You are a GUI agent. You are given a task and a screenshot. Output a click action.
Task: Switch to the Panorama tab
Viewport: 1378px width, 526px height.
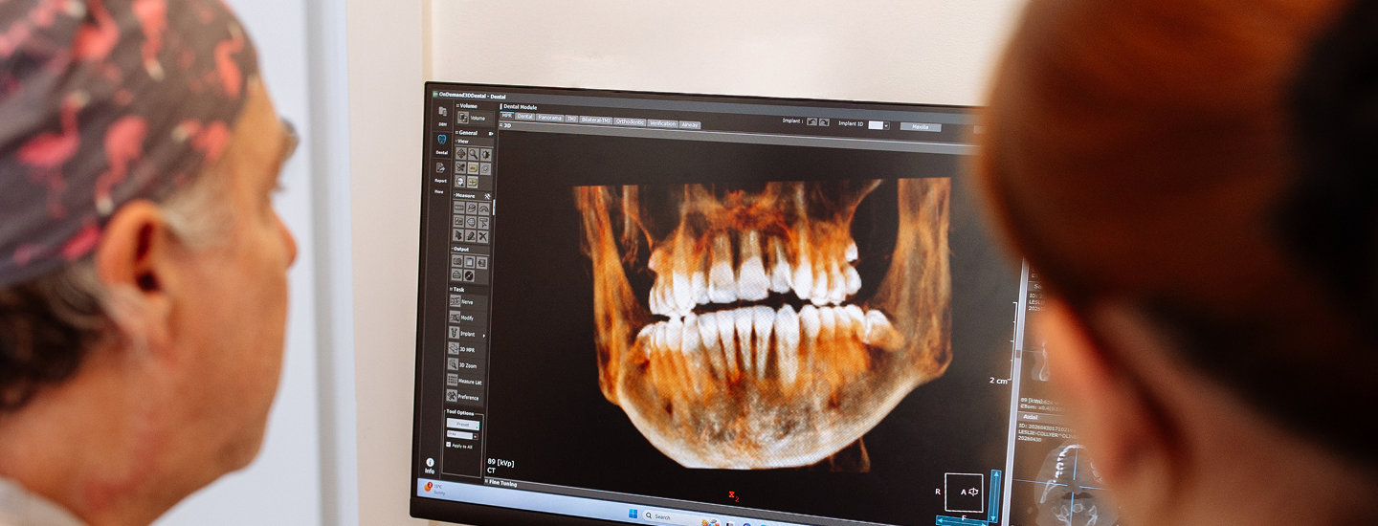(550, 118)
